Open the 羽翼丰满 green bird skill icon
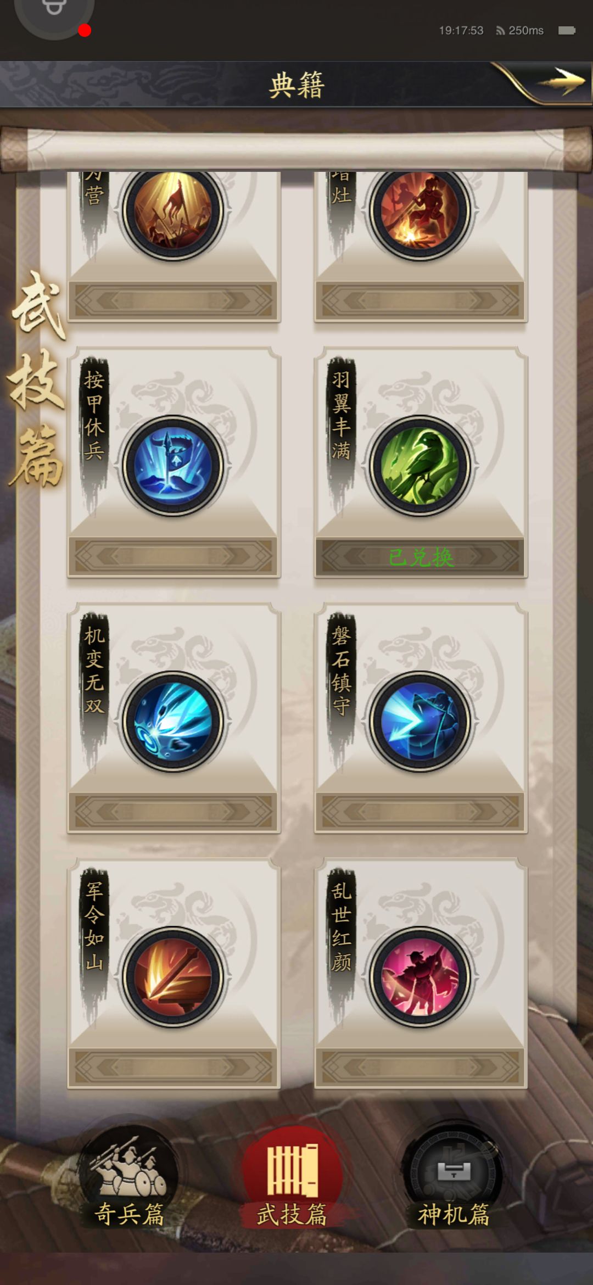 pyautogui.click(x=421, y=466)
